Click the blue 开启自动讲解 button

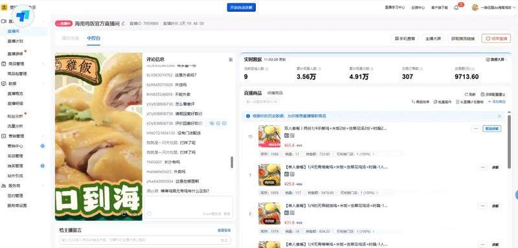(241, 7)
